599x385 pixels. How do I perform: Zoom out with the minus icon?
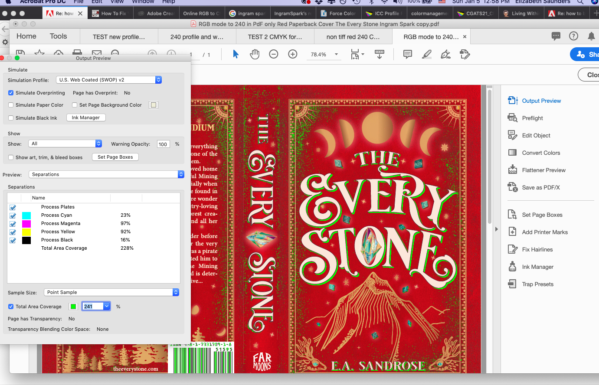273,54
